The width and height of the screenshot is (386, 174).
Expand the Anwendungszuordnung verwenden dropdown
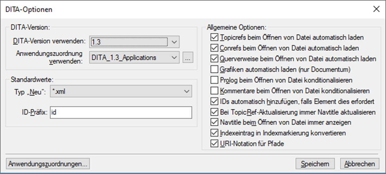[x=174, y=57]
